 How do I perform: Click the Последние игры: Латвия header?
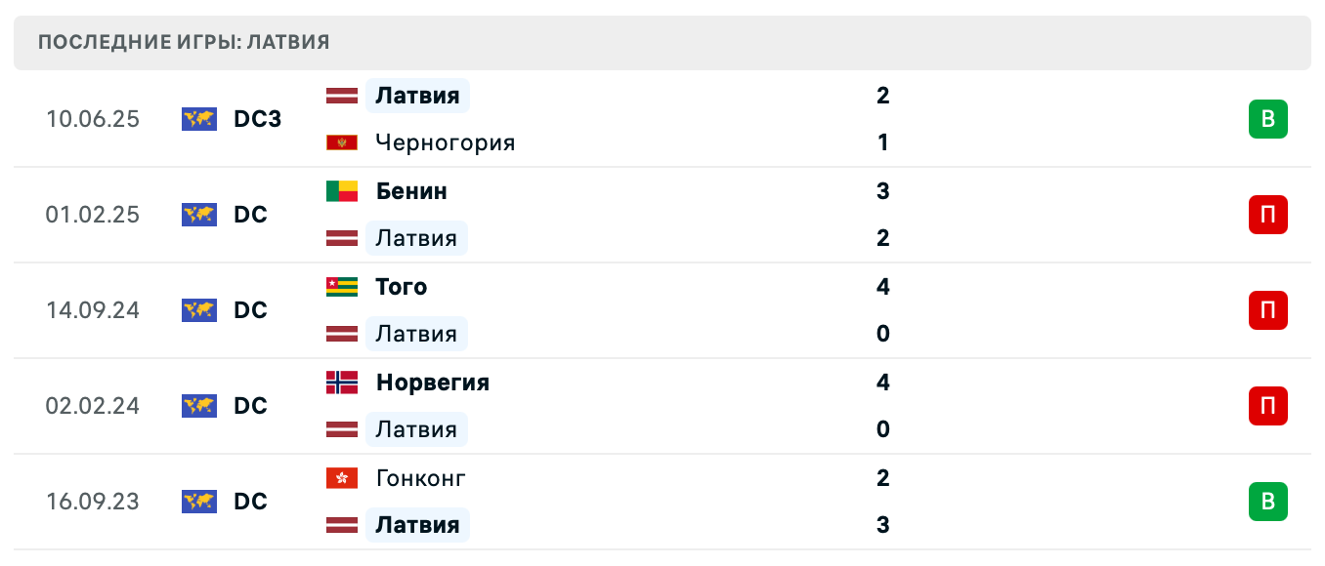click(184, 42)
